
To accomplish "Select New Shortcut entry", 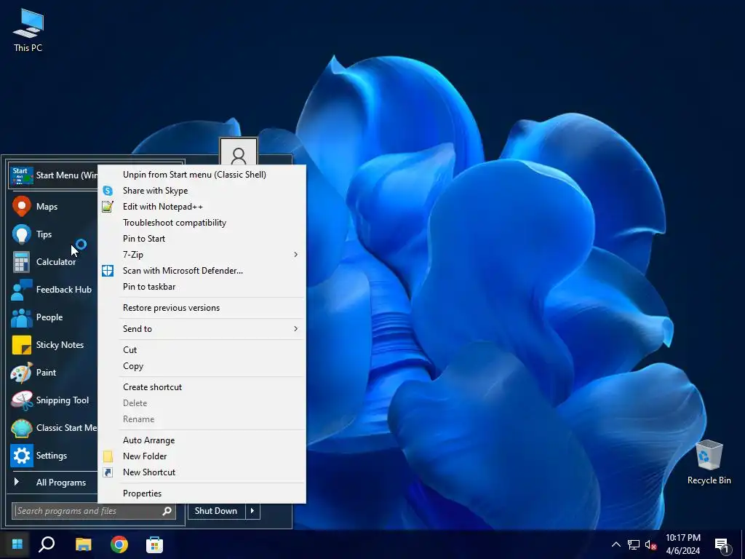I will [202, 472].
